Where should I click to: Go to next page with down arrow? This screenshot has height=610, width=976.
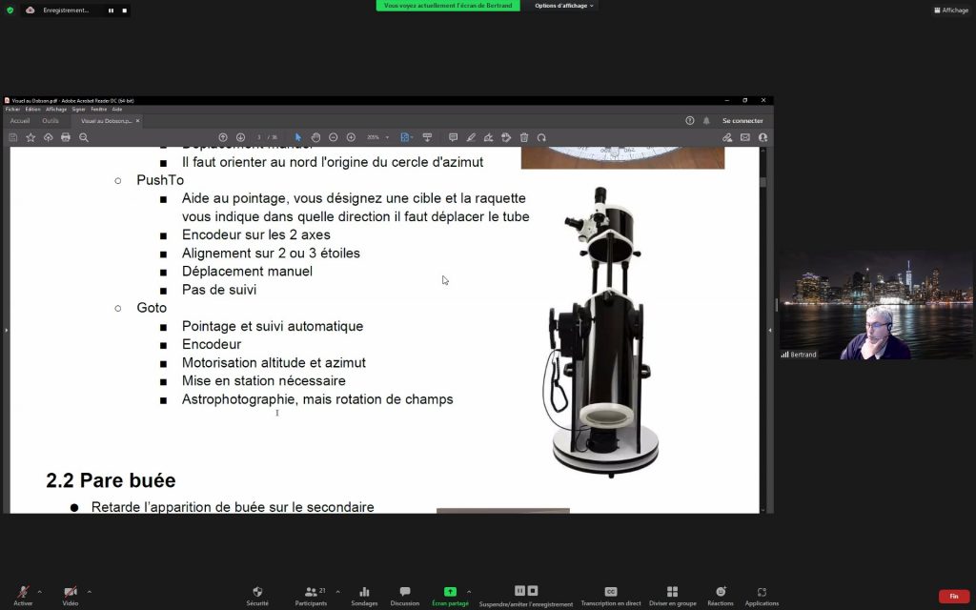coord(240,137)
